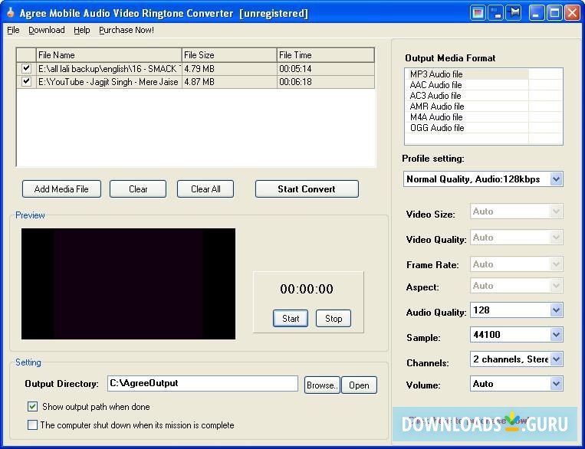
Task: Open the Help menu
Action: [x=82, y=30]
